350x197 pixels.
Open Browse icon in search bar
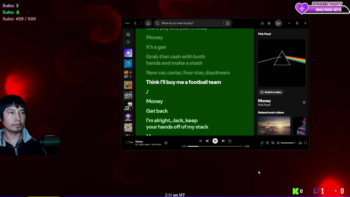pyautogui.click(x=227, y=23)
